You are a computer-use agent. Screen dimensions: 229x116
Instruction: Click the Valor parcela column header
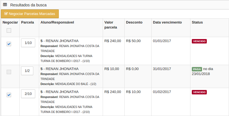coord(111,25)
